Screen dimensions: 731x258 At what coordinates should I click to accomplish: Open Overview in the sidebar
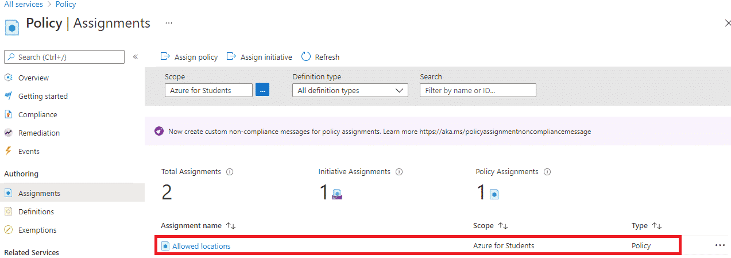[33, 78]
